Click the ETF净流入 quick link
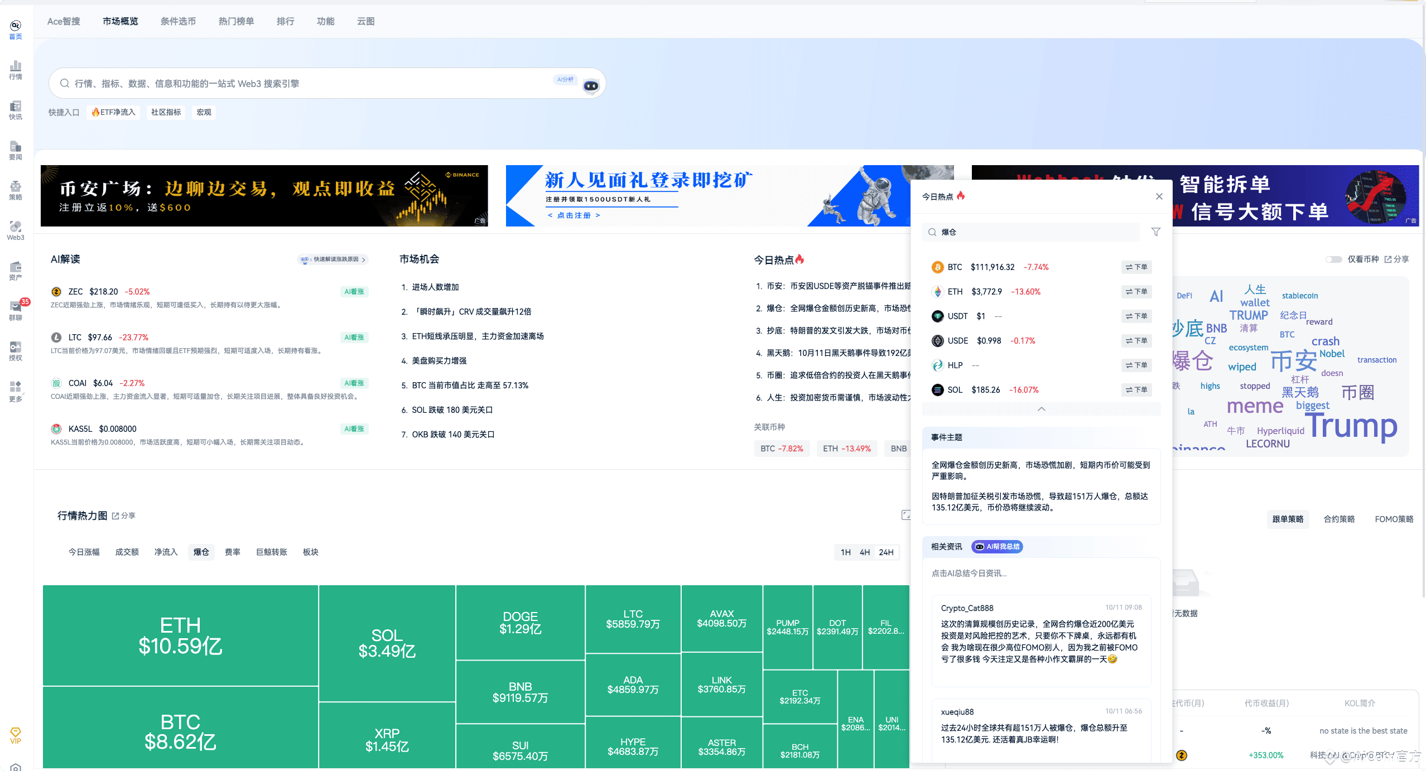The image size is (1426, 771). pos(114,112)
